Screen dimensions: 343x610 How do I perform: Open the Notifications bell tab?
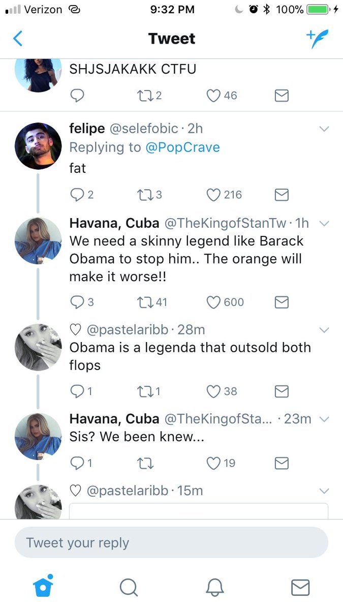point(215,587)
